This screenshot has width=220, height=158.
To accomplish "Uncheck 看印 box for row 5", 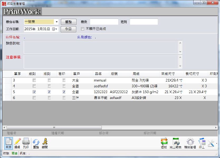I will pos(64,92).
